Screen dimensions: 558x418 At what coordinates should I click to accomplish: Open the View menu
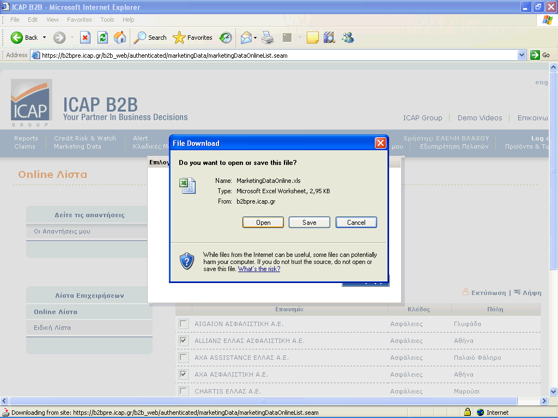[x=52, y=20]
